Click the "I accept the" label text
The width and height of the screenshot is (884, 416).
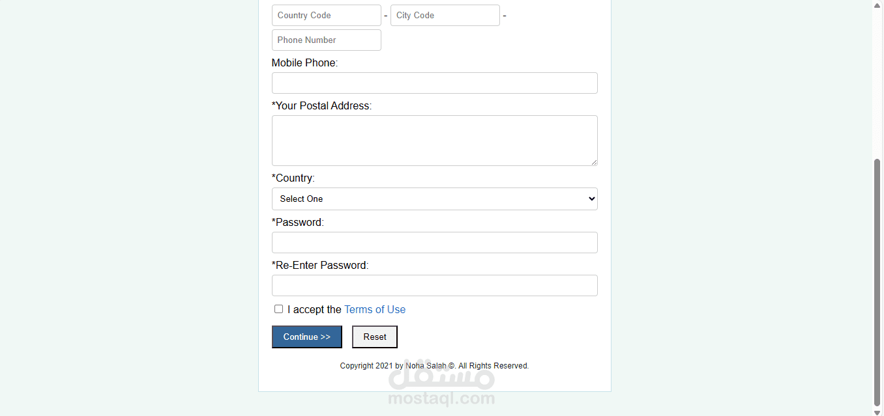coord(314,310)
